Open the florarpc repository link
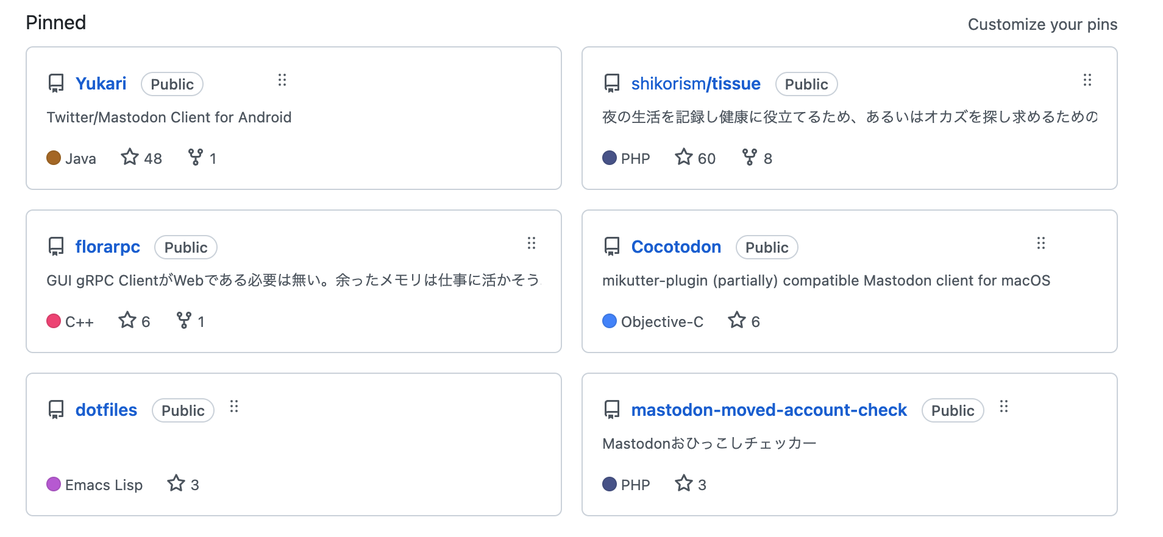Image resolution: width=1163 pixels, height=537 pixels. (x=107, y=247)
